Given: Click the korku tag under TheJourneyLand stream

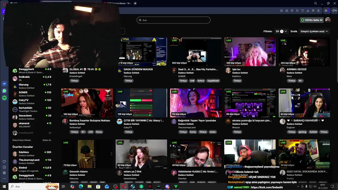Looking at the screenshot, I should (213, 132).
